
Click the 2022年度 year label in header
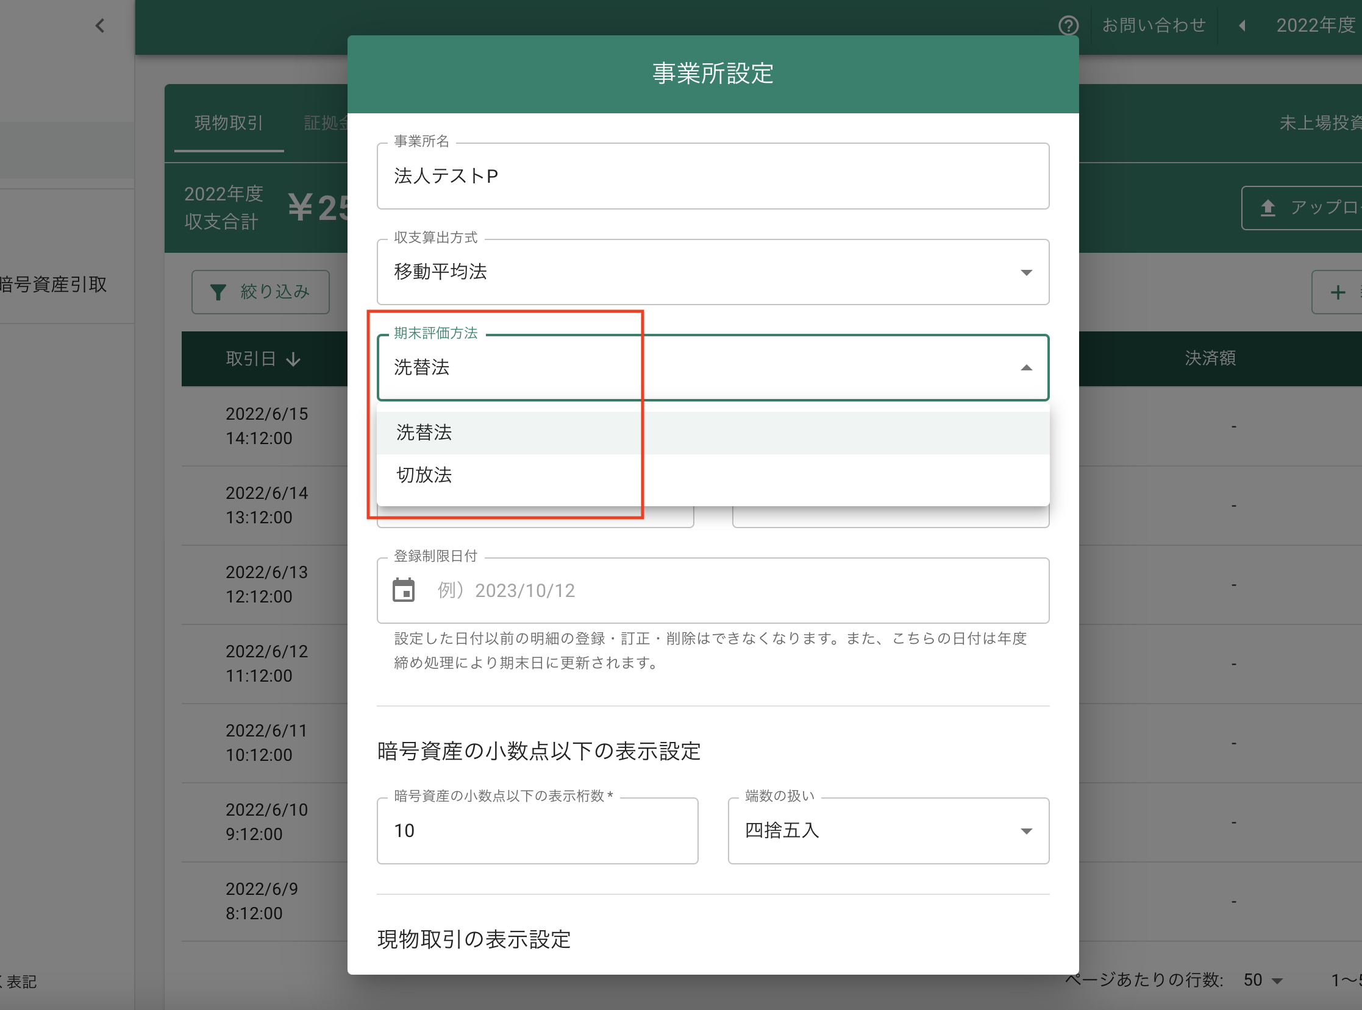(x=1316, y=25)
